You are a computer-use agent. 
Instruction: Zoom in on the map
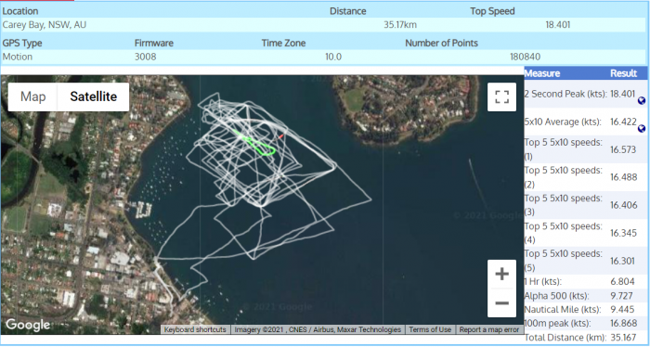click(x=501, y=274)
